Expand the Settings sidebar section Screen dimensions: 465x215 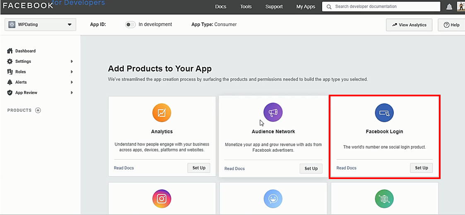(x=40, y=61)
